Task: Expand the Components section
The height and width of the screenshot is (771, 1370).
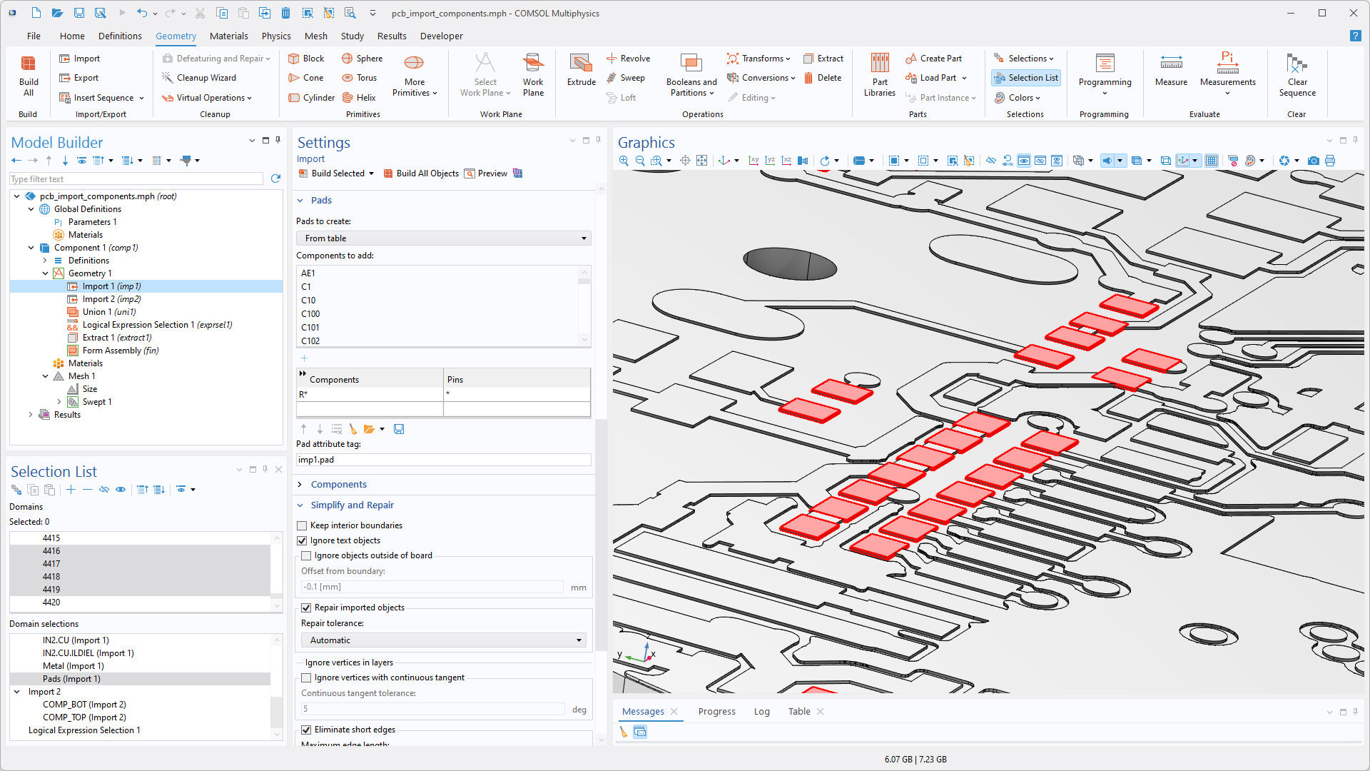Action: click(x=338, y=484)
